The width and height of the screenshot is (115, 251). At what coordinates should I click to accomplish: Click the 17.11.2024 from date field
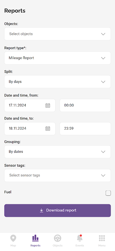tap(30, 105)
